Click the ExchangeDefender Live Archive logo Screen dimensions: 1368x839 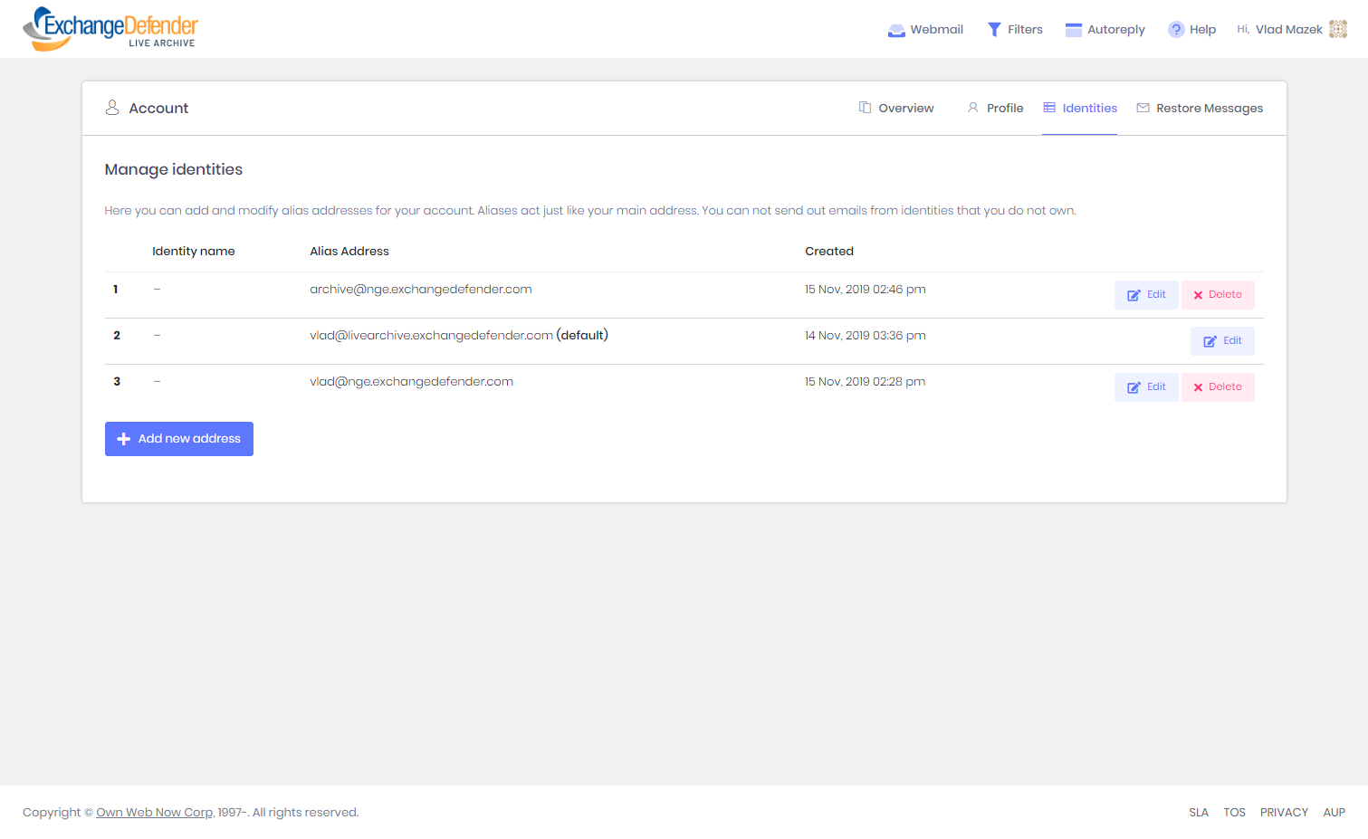coord(110,29)
